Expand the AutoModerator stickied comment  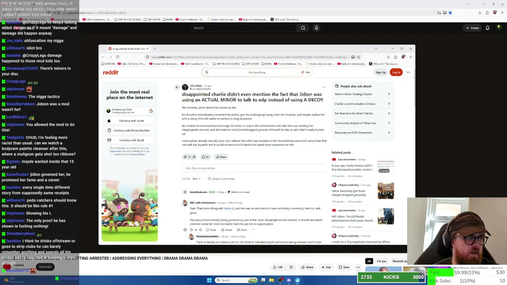(x=185, y=192)
